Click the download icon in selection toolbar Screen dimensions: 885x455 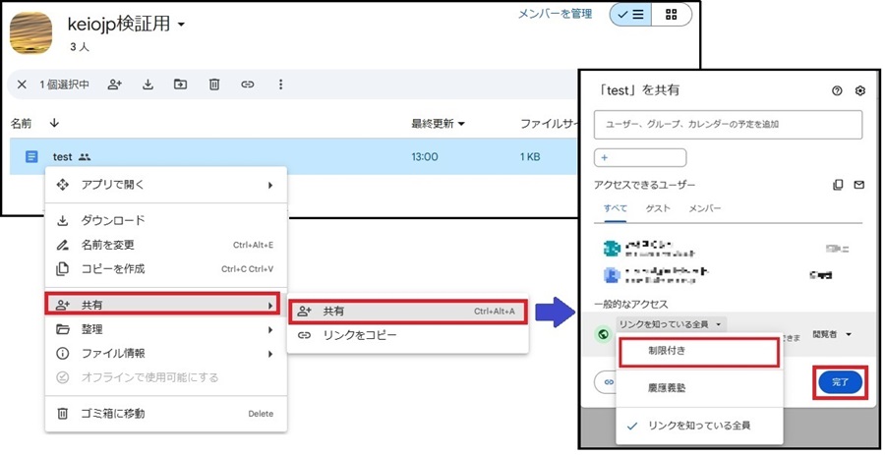[147, 85]
